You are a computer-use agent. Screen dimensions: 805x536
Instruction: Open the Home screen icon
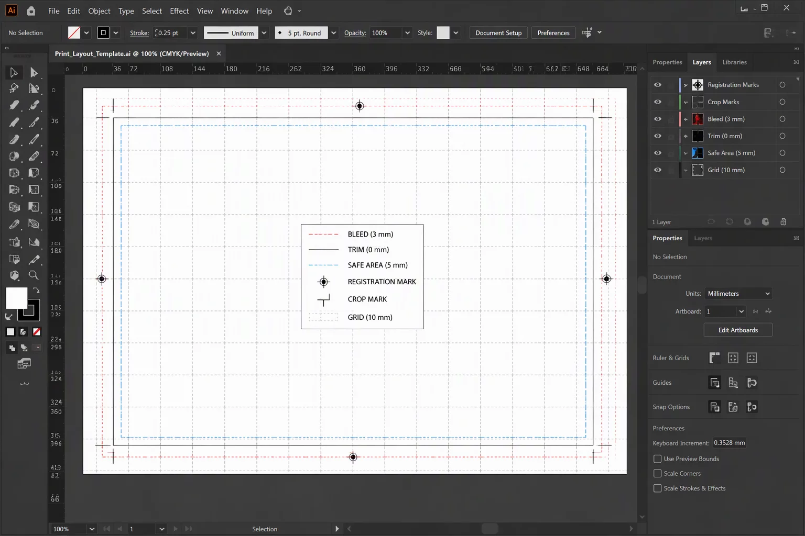pyautogui.click(x=31, y=10)
